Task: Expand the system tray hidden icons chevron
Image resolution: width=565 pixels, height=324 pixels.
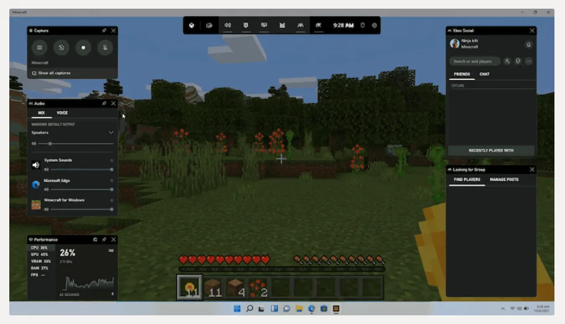Action: pos(502,309)
